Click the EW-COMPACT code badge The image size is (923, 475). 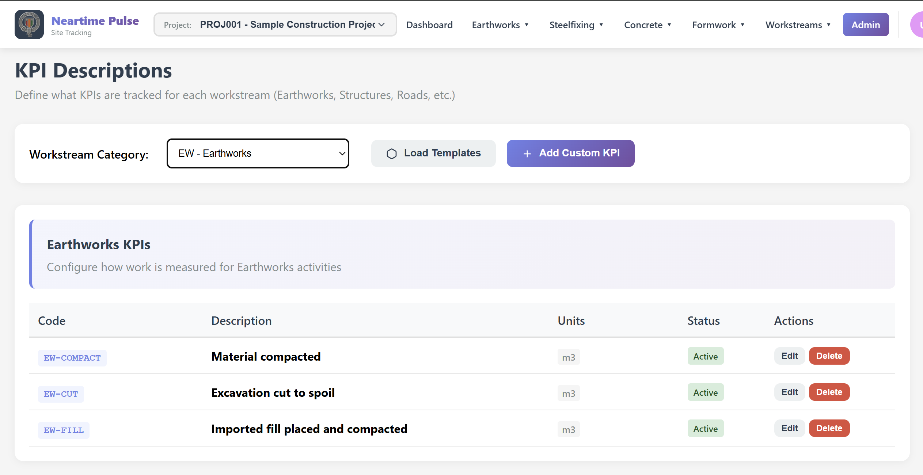point(72,357)
